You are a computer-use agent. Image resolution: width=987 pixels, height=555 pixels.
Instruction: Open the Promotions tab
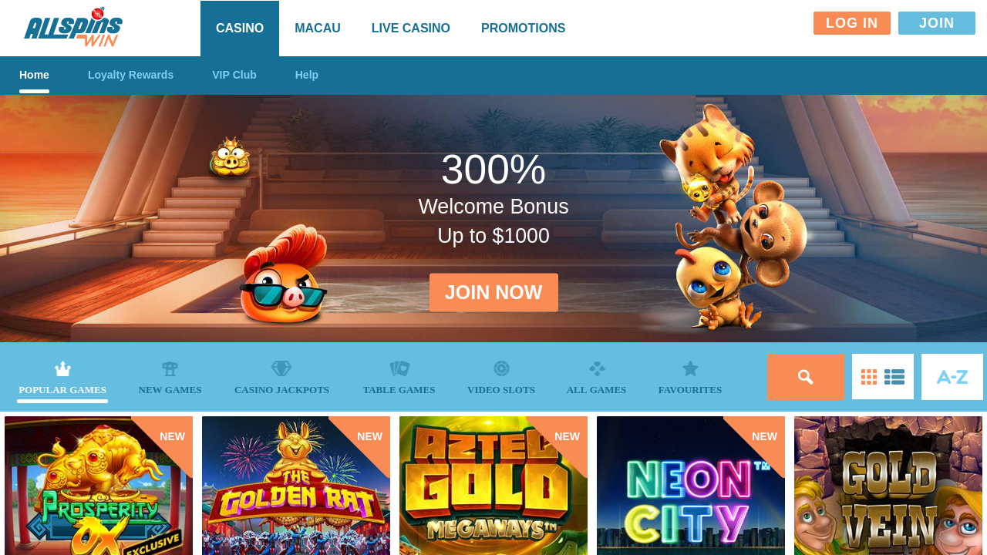coord(524,29)
